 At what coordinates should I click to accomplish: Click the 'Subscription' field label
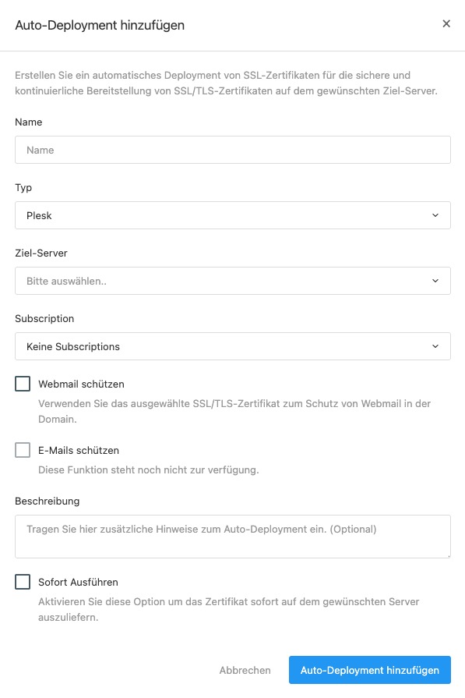tap(44, 318)
